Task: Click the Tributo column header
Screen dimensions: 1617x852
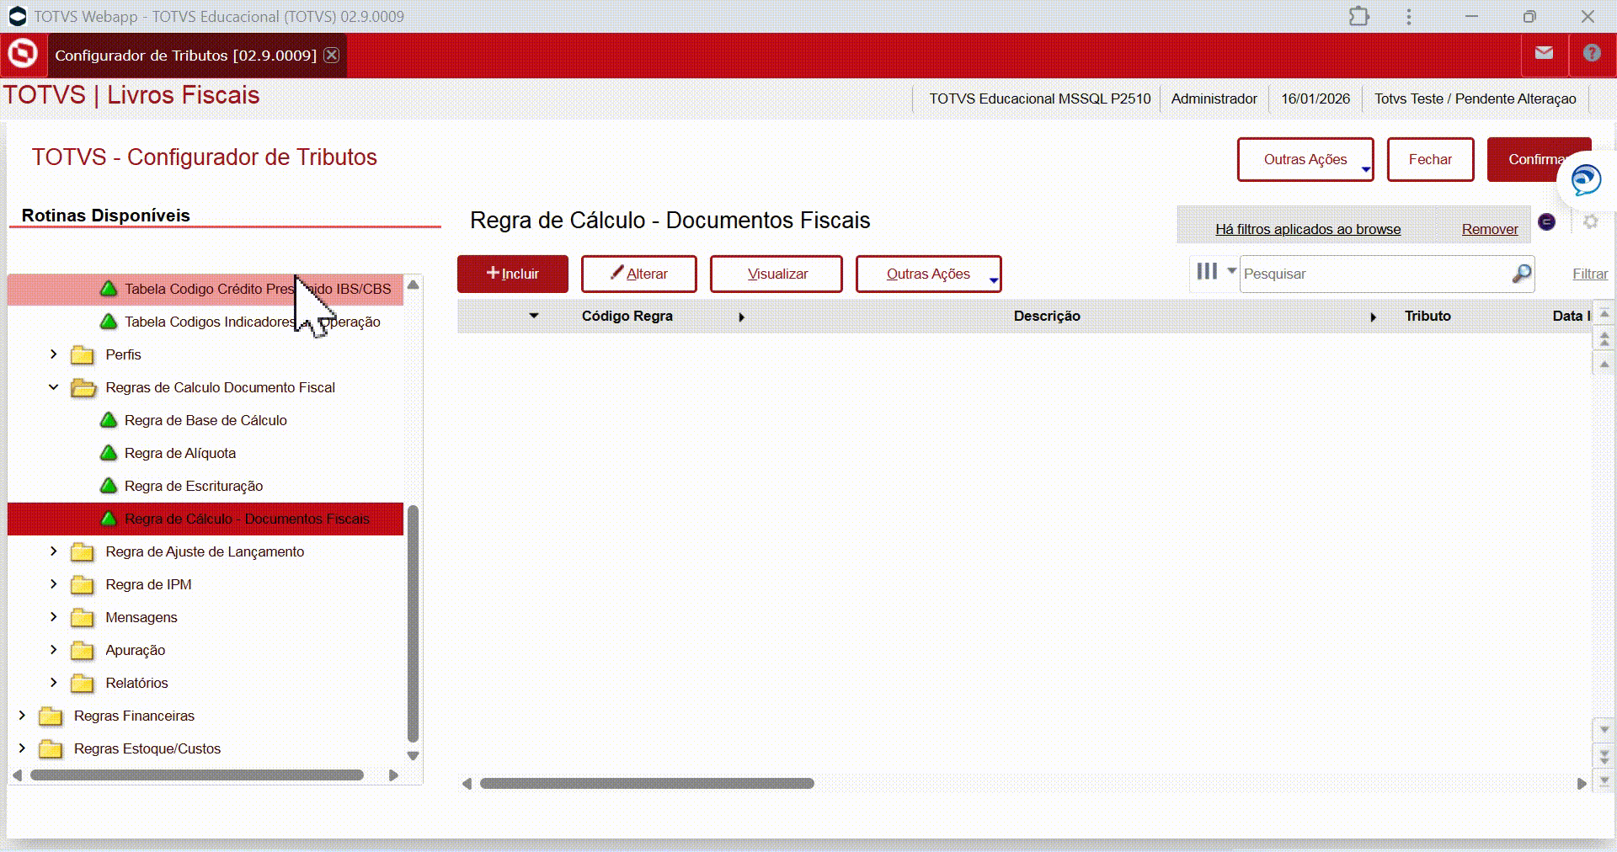Action: [x=1428, y=316]
